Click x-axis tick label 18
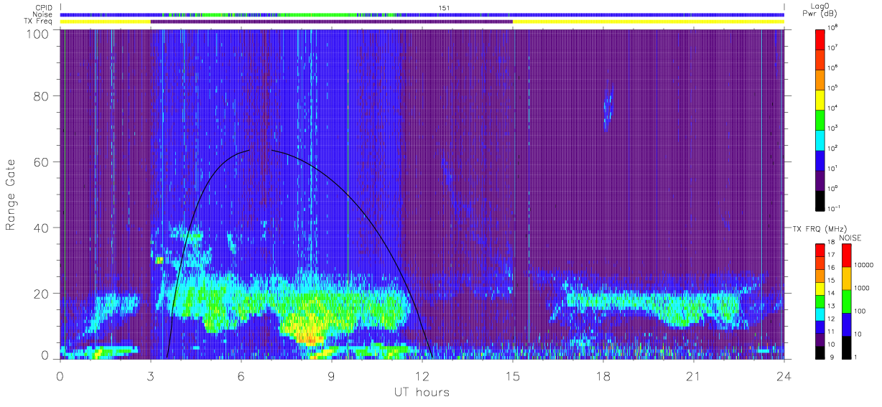Viewport: 882px width, 407px height. [603, 375]
